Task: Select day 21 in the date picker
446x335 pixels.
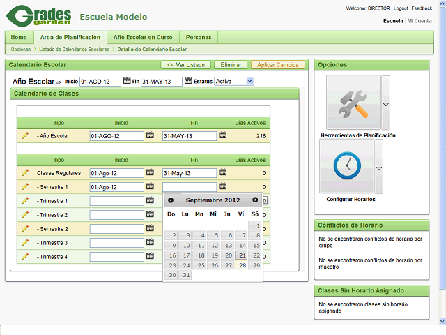Action: (241, 255)
